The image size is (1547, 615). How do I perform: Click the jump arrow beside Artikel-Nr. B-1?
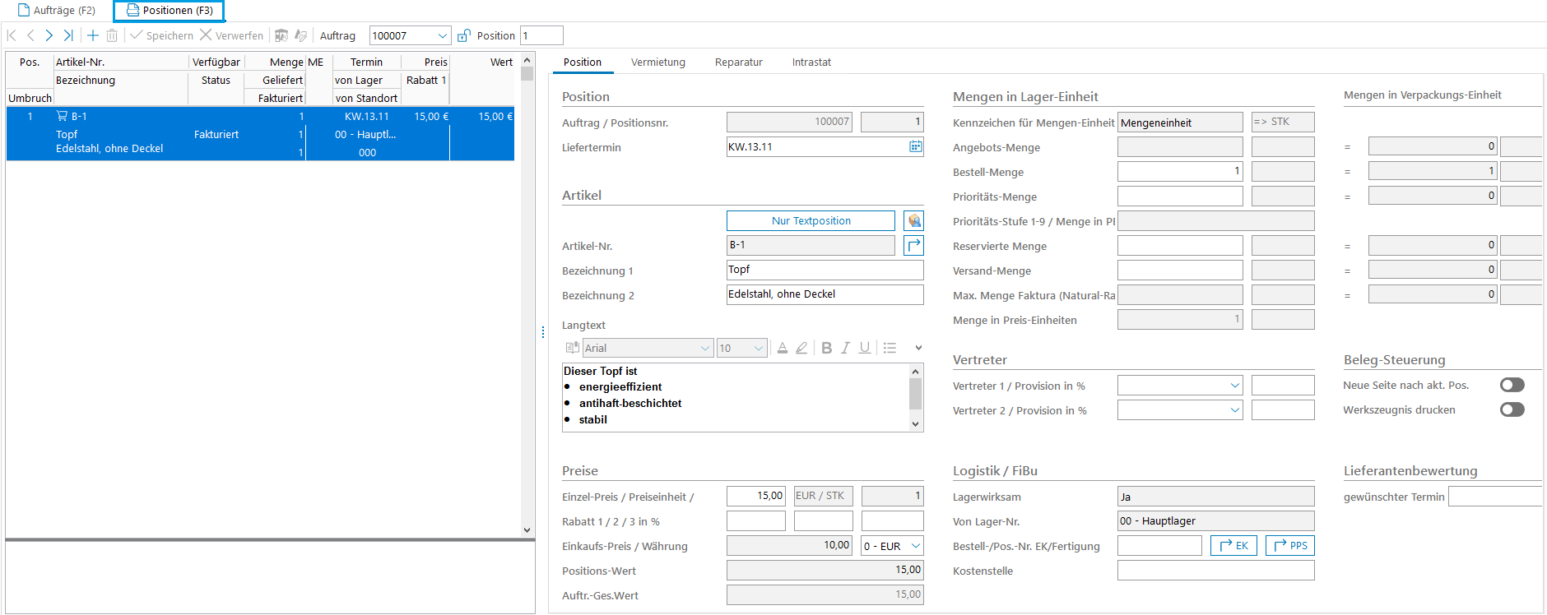click(913, 245)
